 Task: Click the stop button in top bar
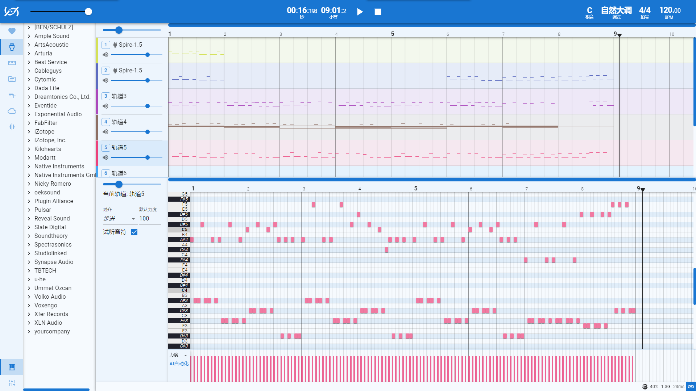point(378,12)
